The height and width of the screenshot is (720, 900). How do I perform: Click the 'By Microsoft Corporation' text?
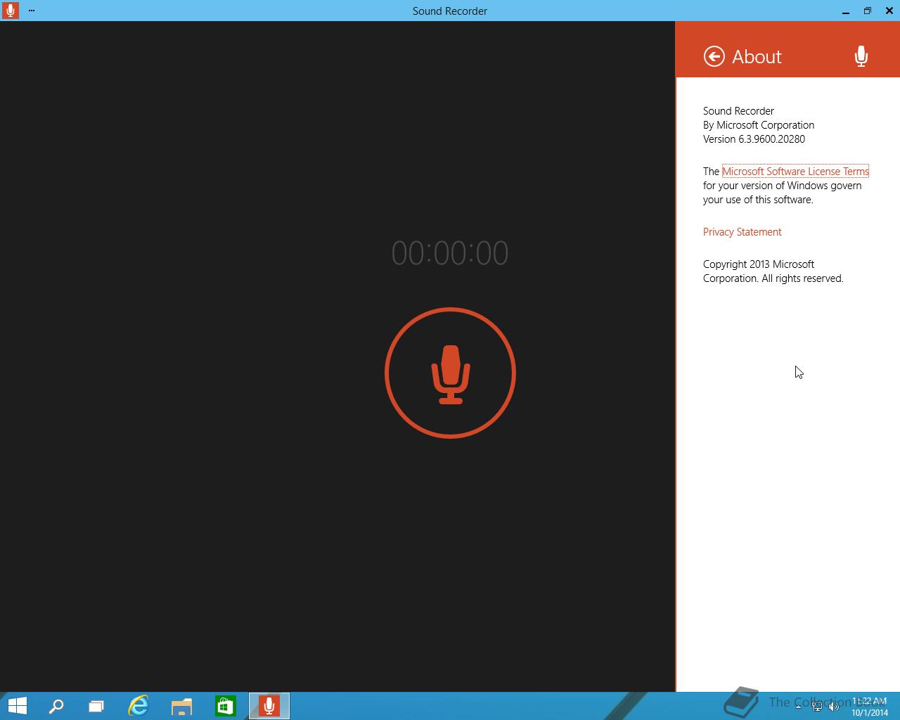click(759, 125)
